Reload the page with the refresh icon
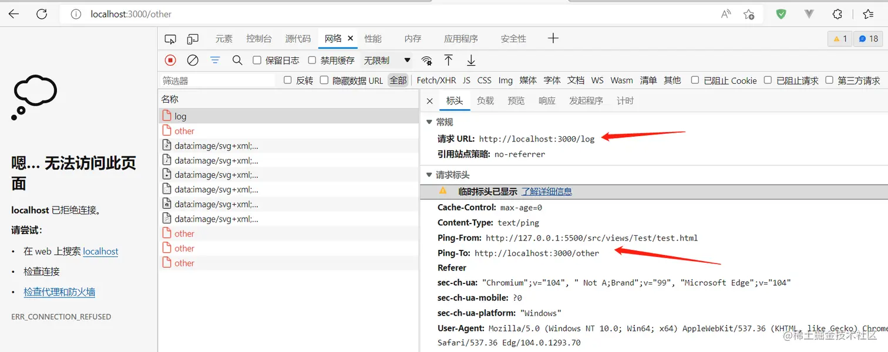The height and width of the screenshot is (352, 888). click(x=42, y=14)
